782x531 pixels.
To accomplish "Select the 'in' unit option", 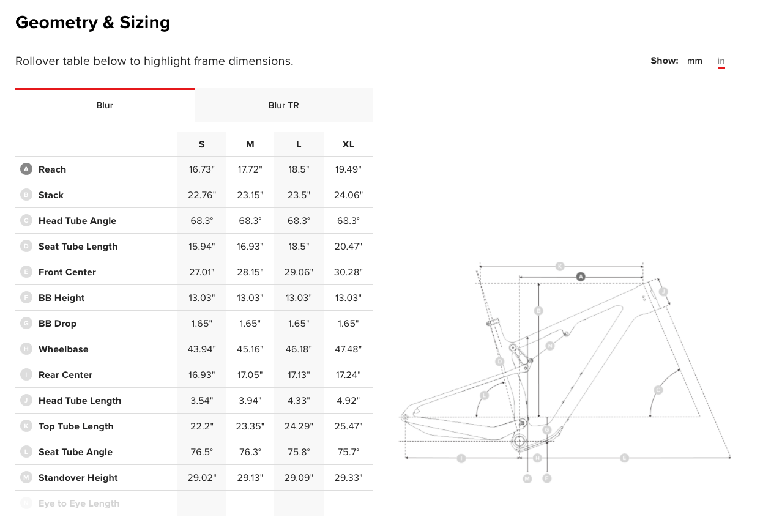I will [721, 61].
